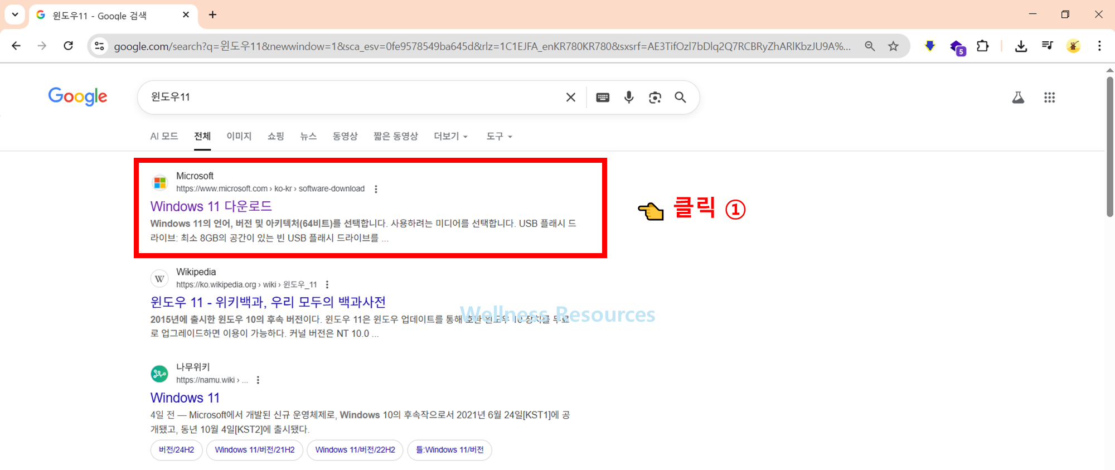Open Google apps grid

click(1049, 98)
